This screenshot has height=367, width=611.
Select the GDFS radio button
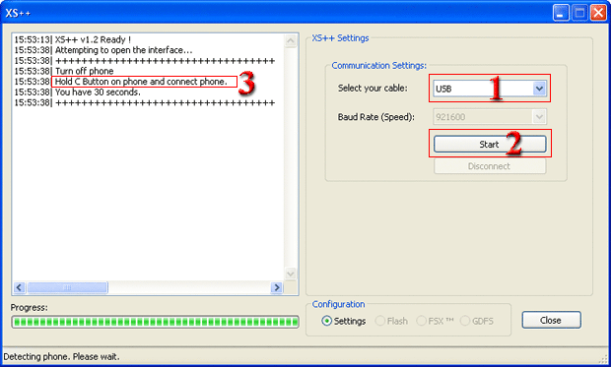point(465,321)
